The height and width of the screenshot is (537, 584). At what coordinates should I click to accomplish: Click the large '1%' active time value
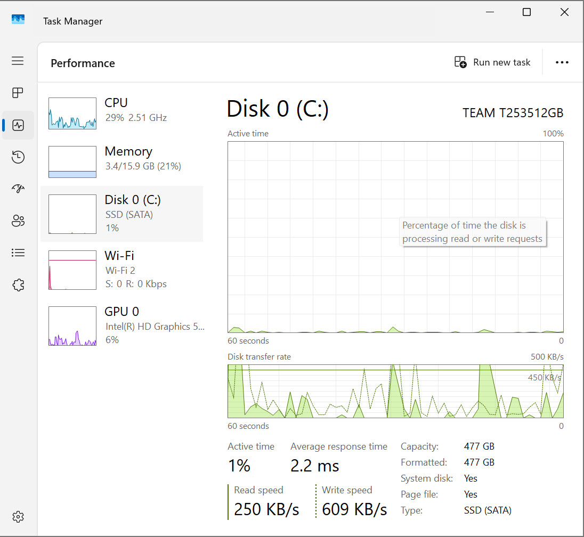pyautogui.click(x=239, y=466)
